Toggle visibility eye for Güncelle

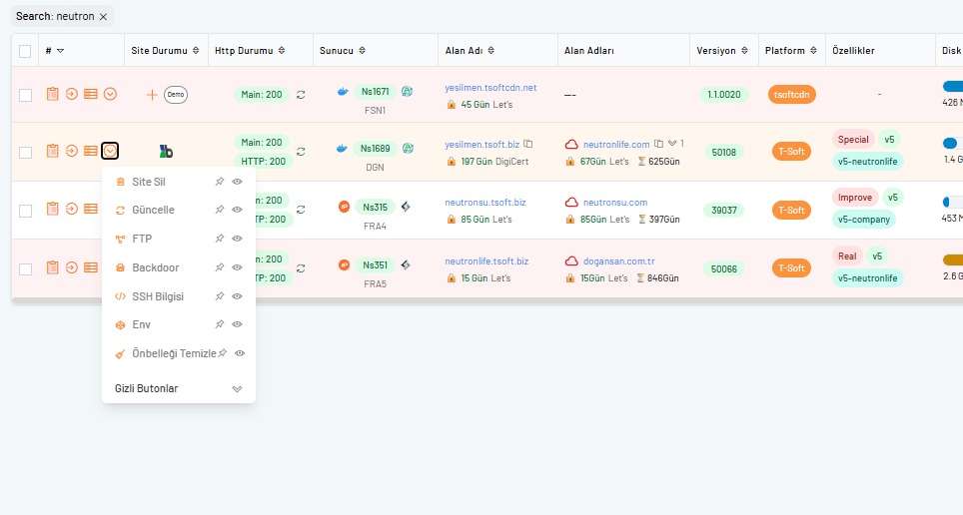click(x=238, y=211)
